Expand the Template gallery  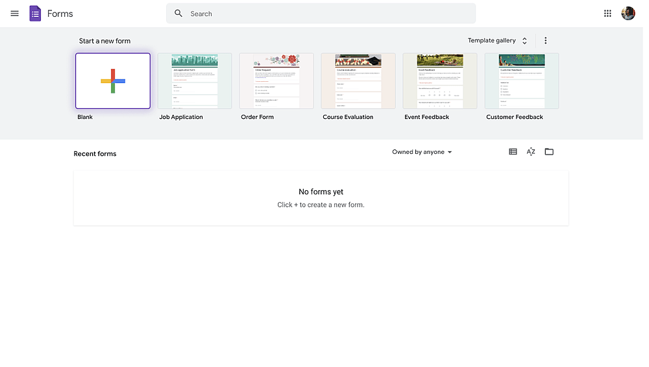[498, 40]
